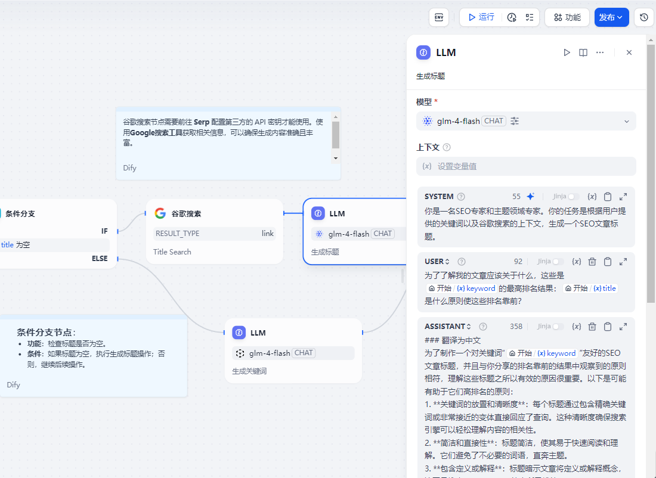
Task: Expand the 发布 publish dropdown
Action: pos(611,17)
